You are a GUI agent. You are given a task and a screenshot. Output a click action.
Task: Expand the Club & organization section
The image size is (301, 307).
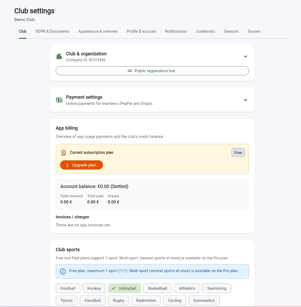(x=246, y=57)
